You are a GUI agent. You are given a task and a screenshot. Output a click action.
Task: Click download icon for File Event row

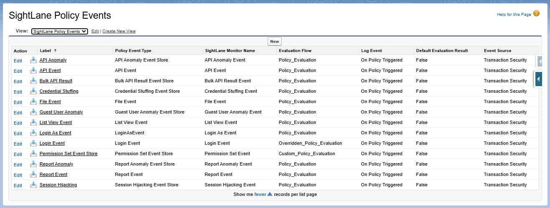33,102
